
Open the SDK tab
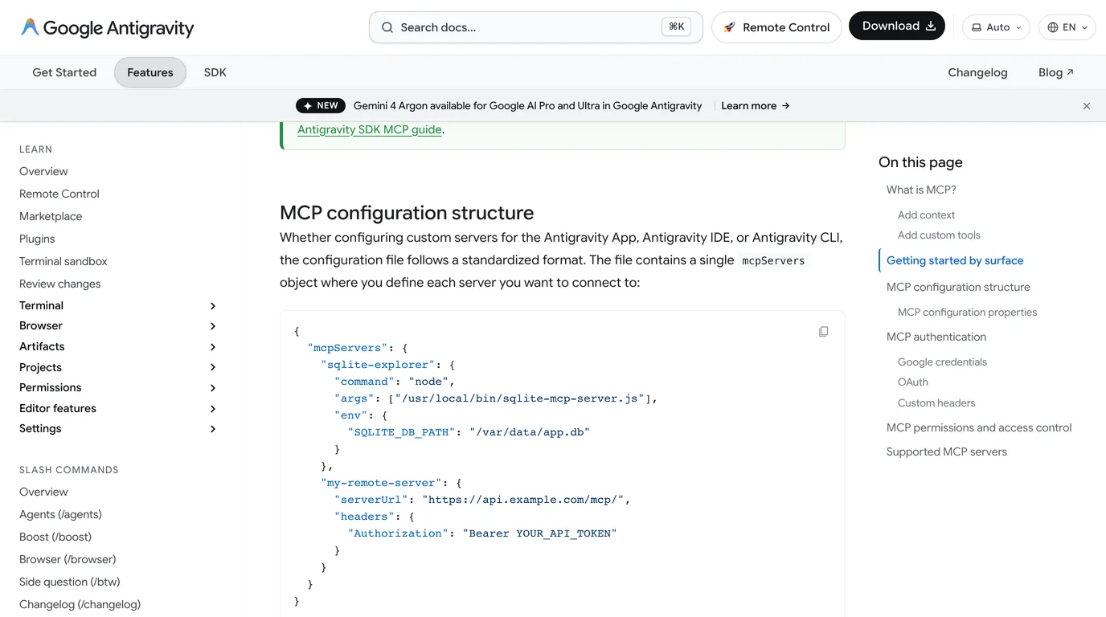[x=215, y=72]
